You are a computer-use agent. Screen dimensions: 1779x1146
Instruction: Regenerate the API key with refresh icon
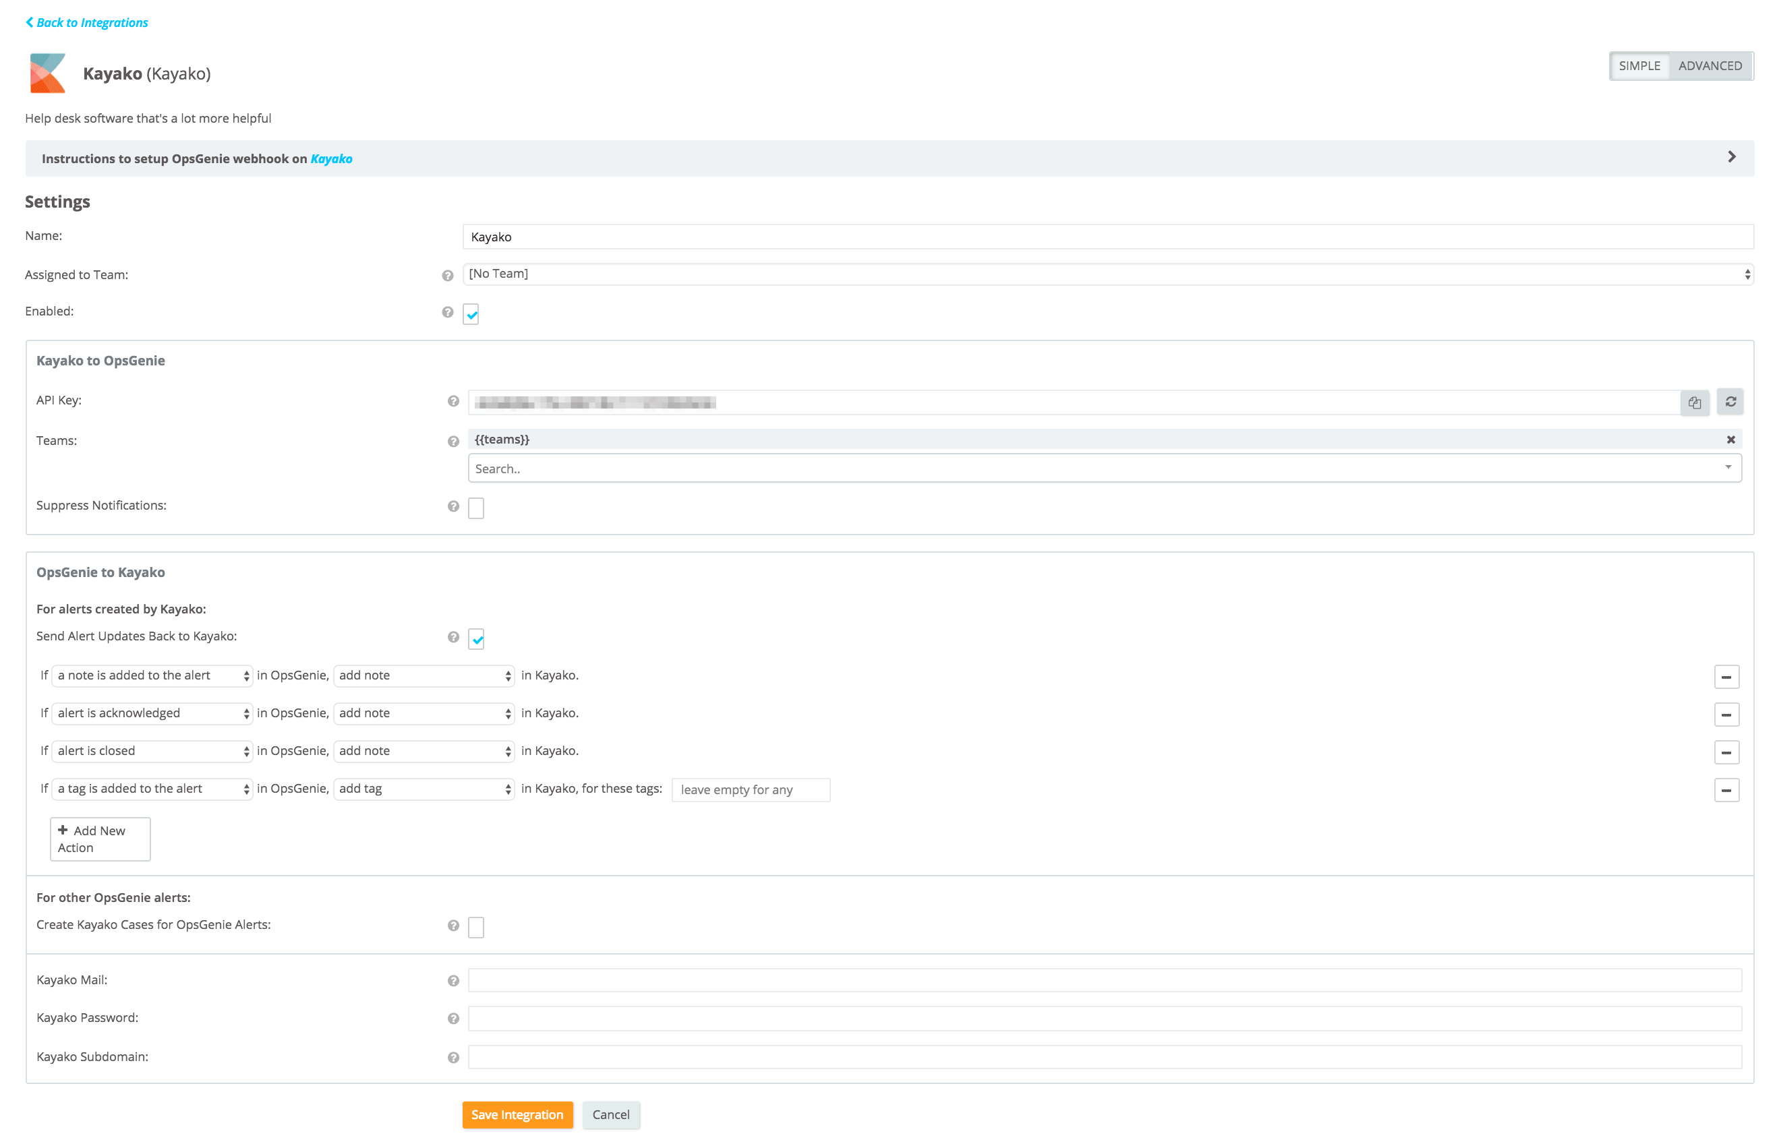point(1730,402)
